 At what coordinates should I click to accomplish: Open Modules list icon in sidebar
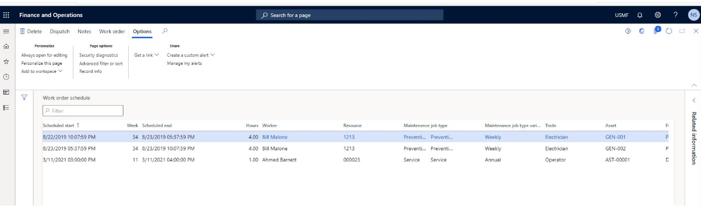[6, 107]
